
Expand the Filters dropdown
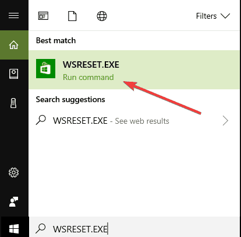pos(213,16)
